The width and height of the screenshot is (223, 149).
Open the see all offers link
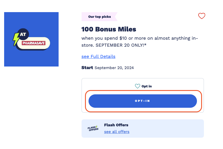tap(117, 131)
